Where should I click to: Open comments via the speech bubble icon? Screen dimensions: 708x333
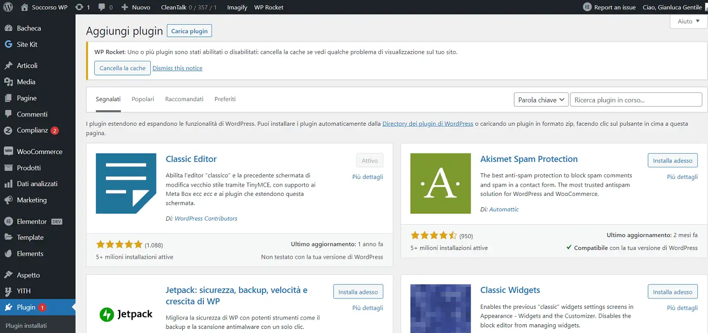click(x=101, y=7)
